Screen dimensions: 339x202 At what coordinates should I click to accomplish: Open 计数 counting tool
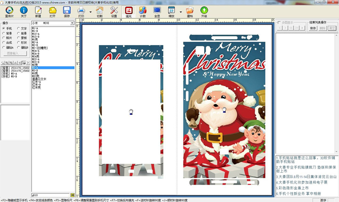pyautogui.click(x=143, y=12)
